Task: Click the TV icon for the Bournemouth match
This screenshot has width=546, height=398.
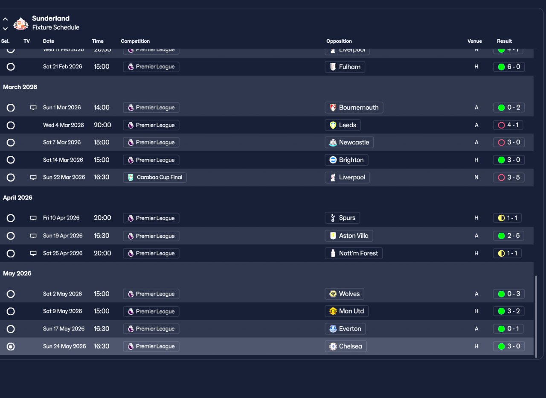Action: coord(33,108)
